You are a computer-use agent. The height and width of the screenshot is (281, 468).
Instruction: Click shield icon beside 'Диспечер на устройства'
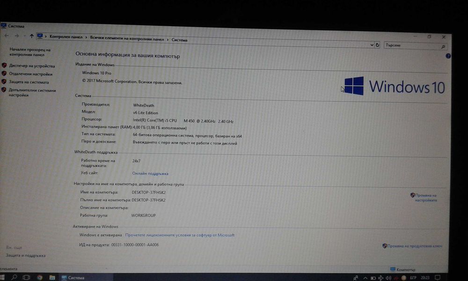[x=4, y=65]
